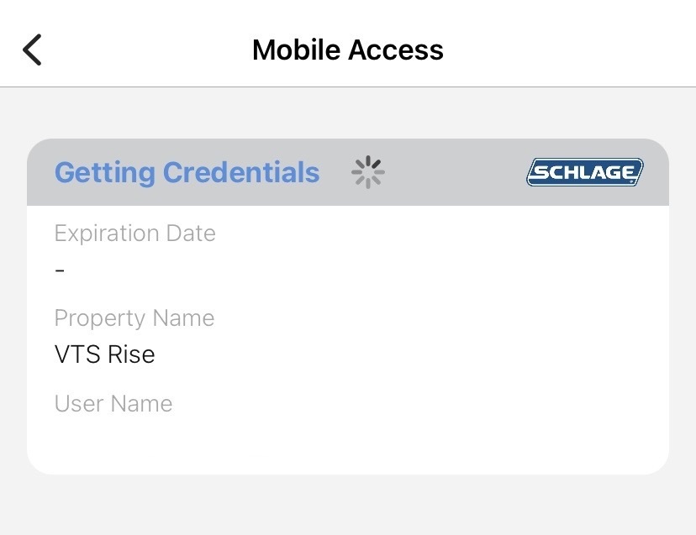Tap the dash under Expiration Date
The width and height of the screenshot is (696, 535).
[60, 270]
